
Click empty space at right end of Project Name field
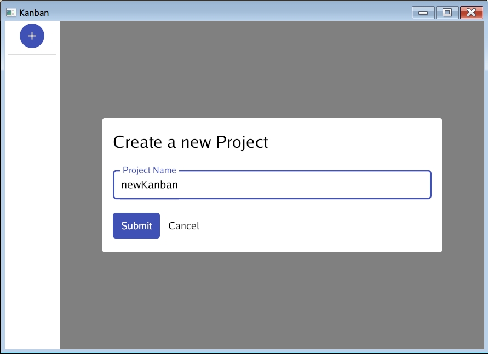(x=405, y=185)
